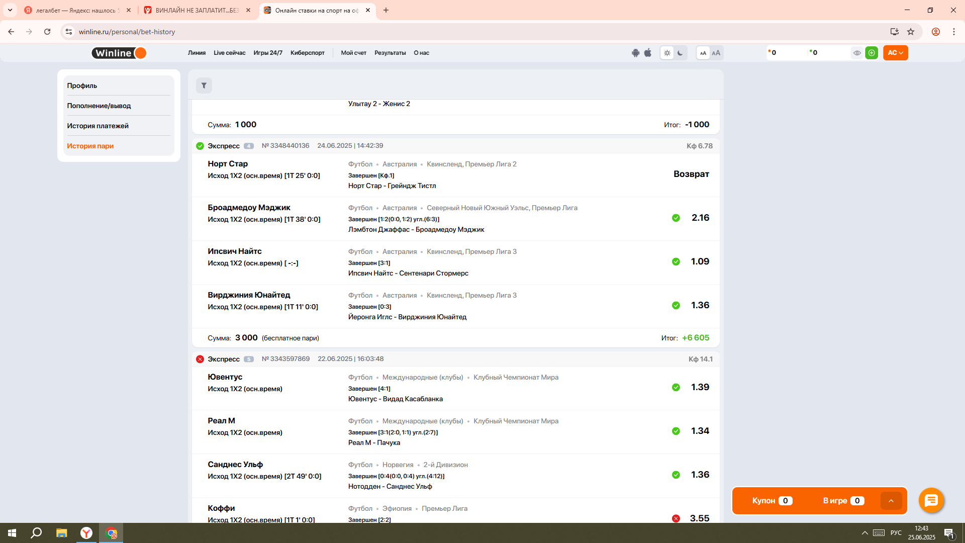Open the Купон tab
This screenshot has width=965, height=543.
pyautogui.click(x=772, y=501)
